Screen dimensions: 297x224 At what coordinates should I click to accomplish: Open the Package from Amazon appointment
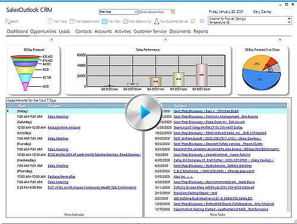(x=64, y=128)
